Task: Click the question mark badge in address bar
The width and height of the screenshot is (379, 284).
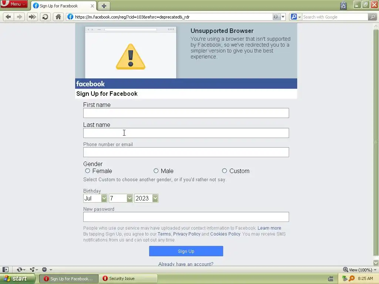Action: coord(276,17)
